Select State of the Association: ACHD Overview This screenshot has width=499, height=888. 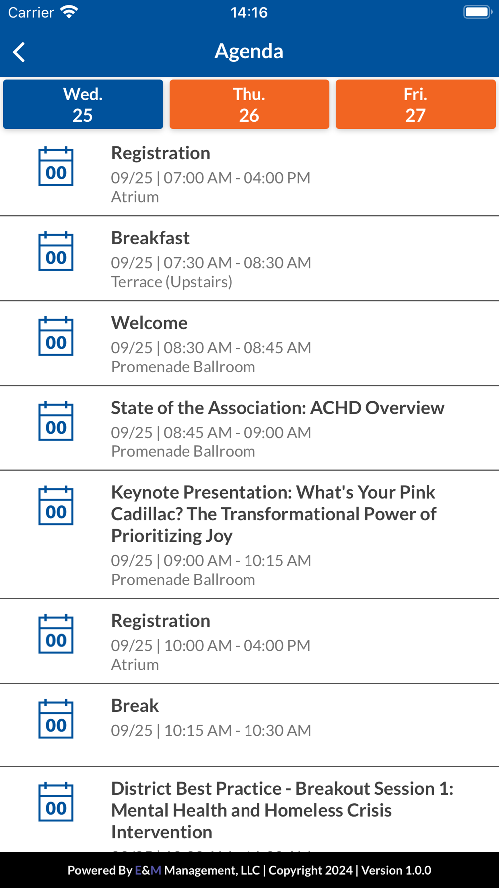coord(277,408)
